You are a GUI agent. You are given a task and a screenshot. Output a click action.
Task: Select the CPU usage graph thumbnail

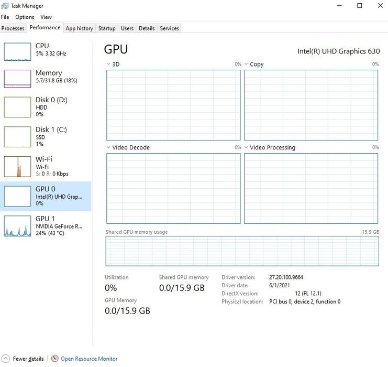tap(17, 51)
